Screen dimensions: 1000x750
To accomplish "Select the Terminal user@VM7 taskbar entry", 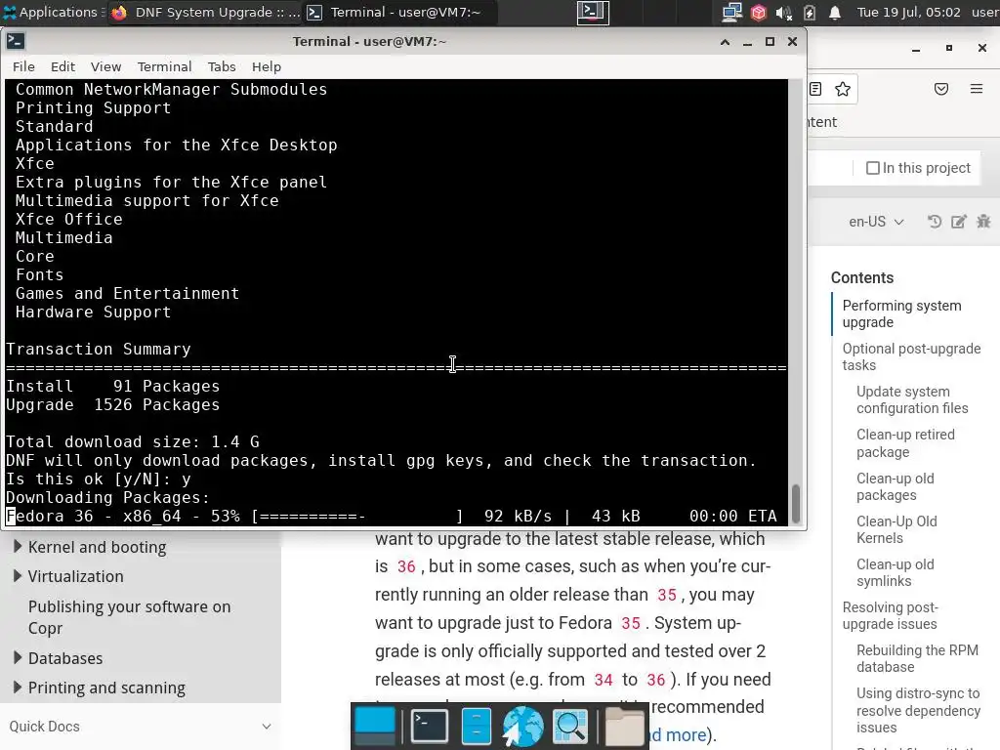I will [400, 12].
